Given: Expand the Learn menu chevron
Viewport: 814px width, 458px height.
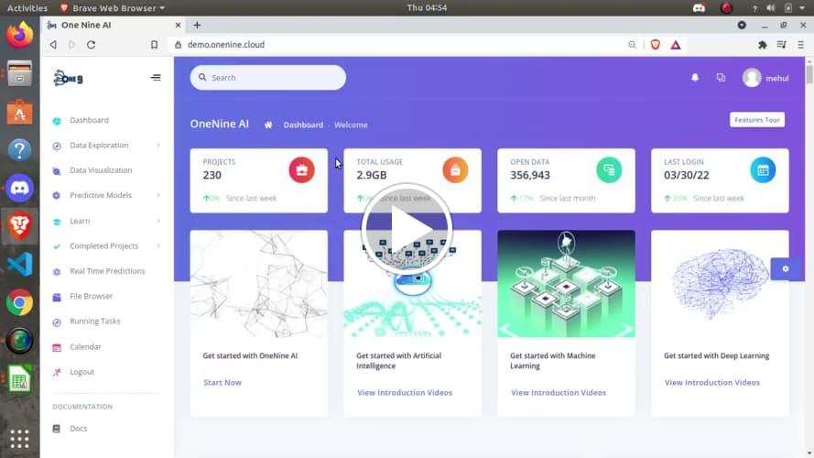Looking at the screenshot, I should click(158, 221).
